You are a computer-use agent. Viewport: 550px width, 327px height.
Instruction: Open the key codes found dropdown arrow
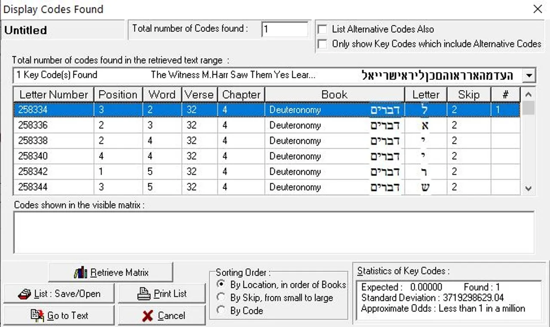pyautogui.click(x=529, y=76)
